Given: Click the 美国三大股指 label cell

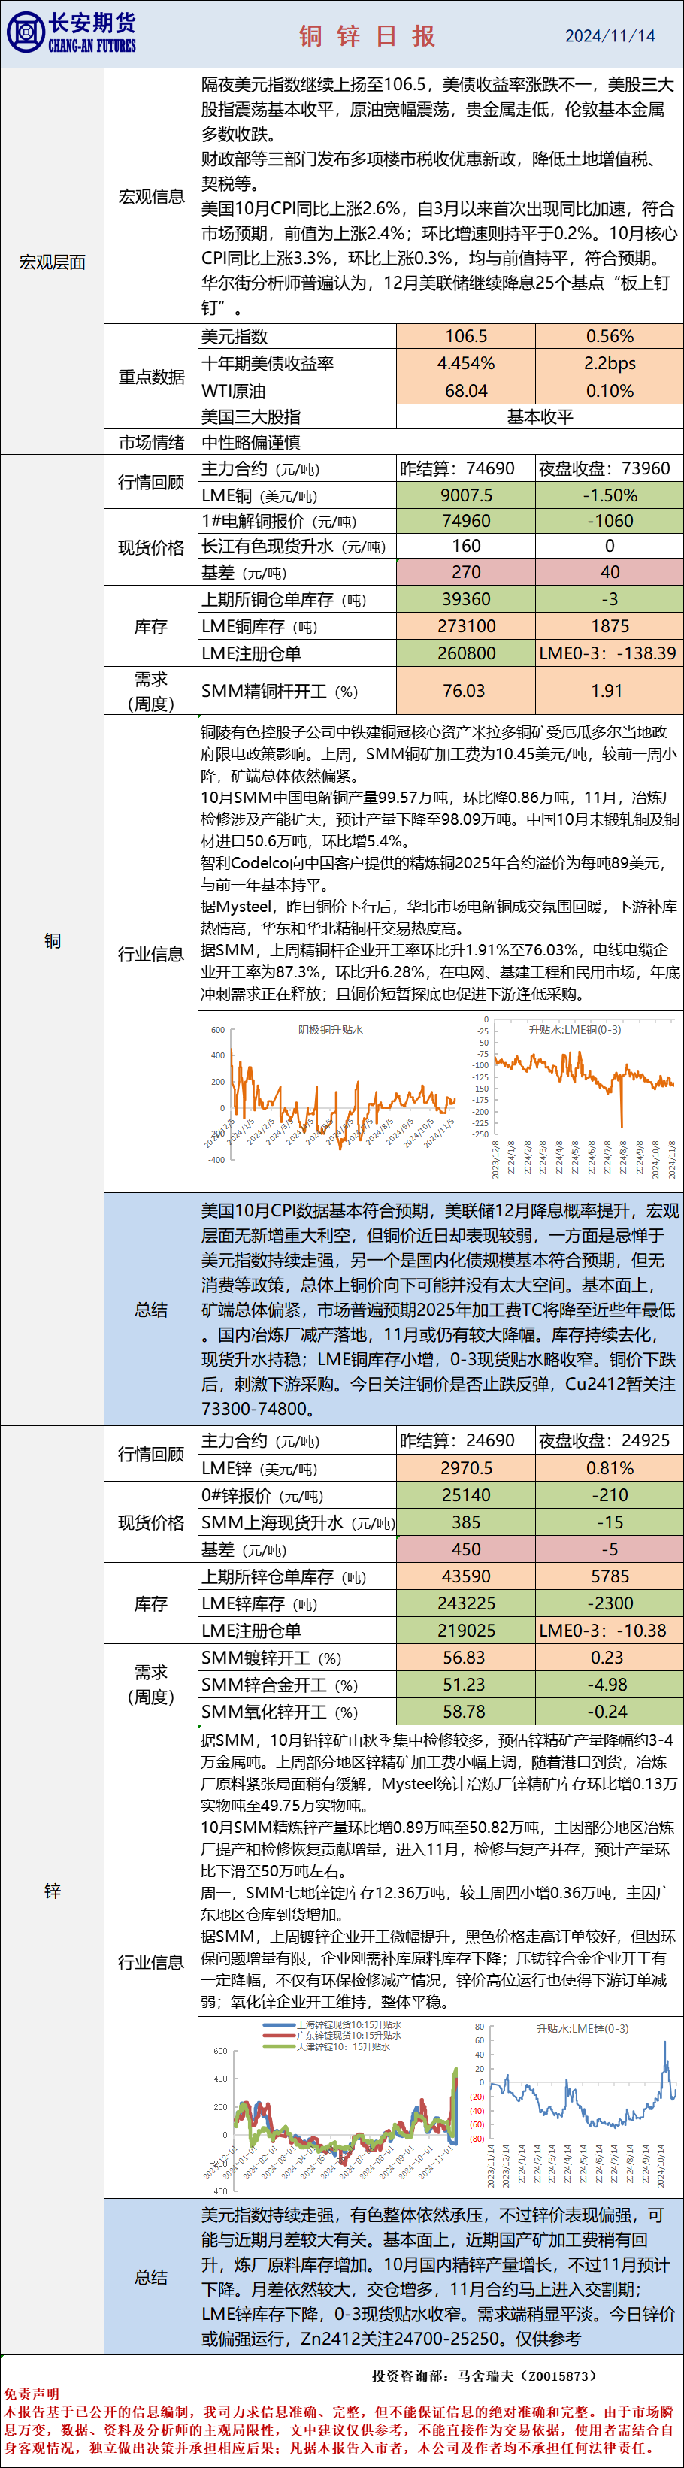Looking at the screenshot, I should pyautogui.click(x=297, y=416).
